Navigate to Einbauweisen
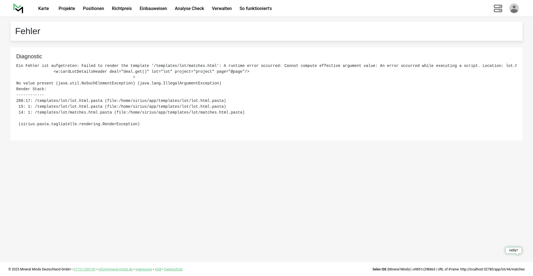533x276 pixels. (x=153, y=9)
